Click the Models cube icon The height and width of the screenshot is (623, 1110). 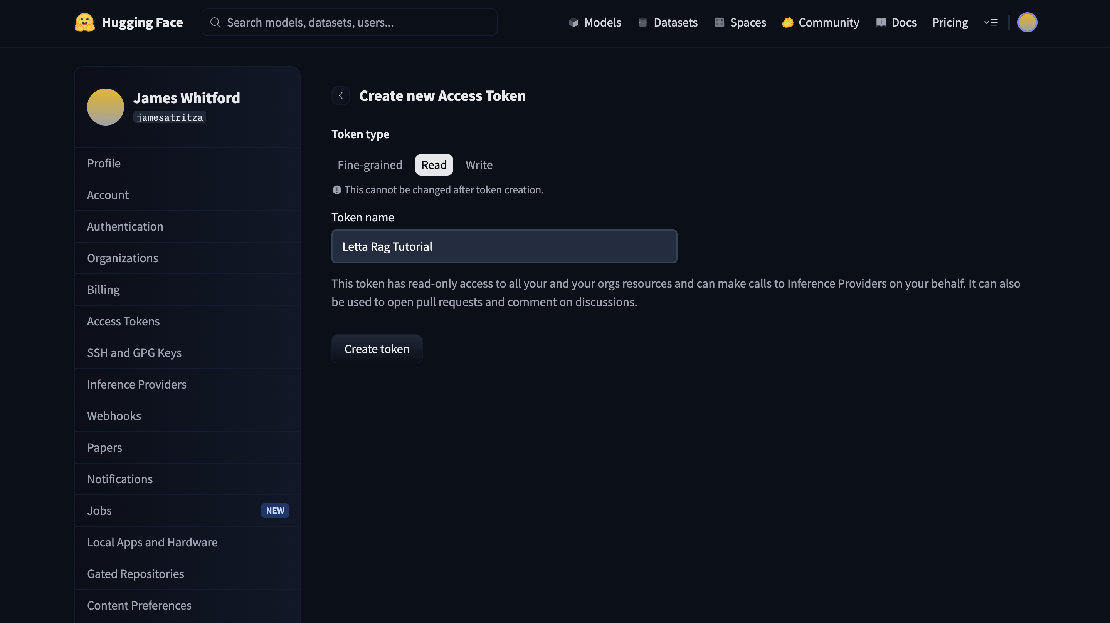point(573,22)
